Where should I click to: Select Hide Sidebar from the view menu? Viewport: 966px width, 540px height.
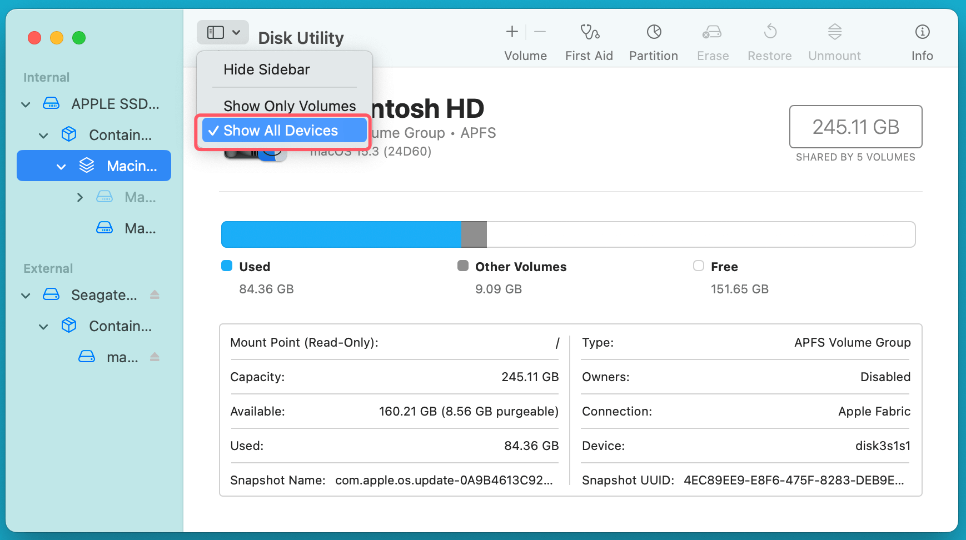click(266, 69)
